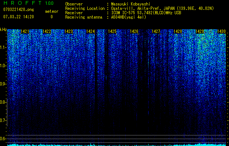Click the Observer name Masayuki Kobayashi
The width and height of the screenshot is (229, 146).
pos(131,4)
